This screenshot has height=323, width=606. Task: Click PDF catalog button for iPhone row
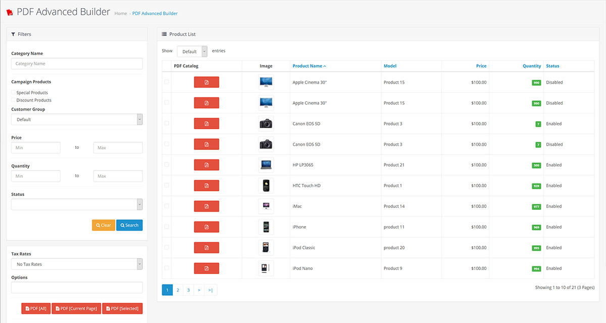click(207, 227)
